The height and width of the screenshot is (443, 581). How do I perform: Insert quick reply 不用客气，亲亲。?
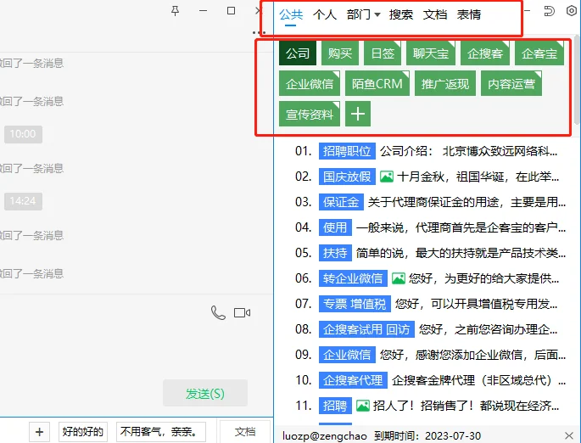click(161, 432)
